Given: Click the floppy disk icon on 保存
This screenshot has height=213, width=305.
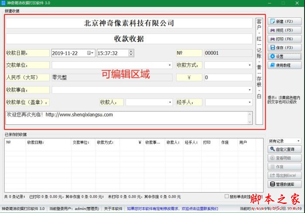Looking at the screenshot, I should (x=273, y=47).
